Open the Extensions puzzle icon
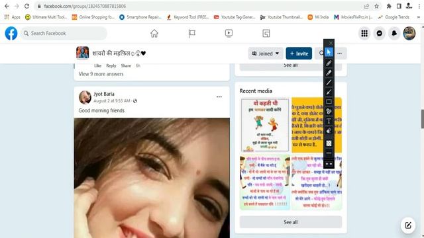 click(389, 6)
